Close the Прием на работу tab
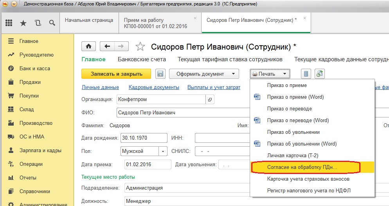The height and width of the screenshot is (206, 389). 195,18
